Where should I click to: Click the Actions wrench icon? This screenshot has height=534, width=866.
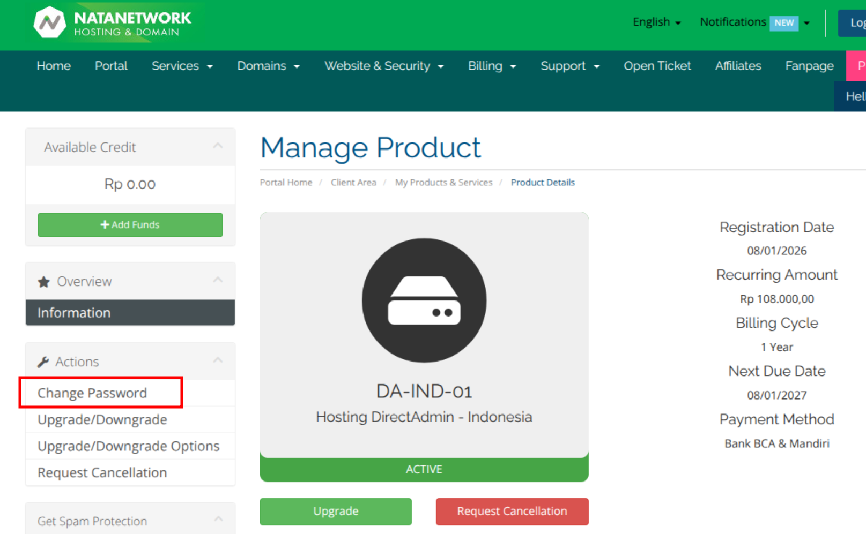pos(43,362)
